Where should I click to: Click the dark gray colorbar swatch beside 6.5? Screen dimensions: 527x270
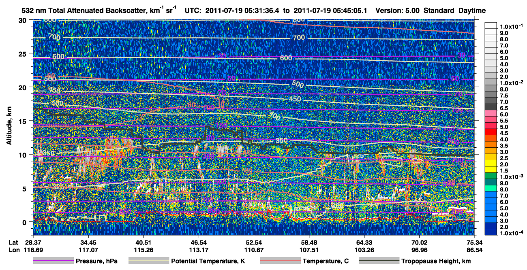coord(491,106)
